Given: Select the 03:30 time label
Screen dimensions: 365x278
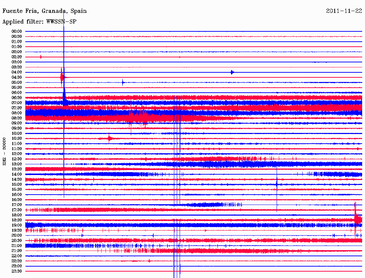Looking at the screenshot, I should (17, 67).
